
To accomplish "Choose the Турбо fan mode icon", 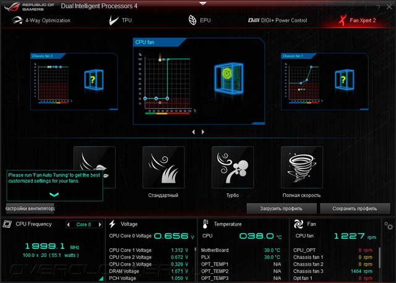I will point(233,167).
